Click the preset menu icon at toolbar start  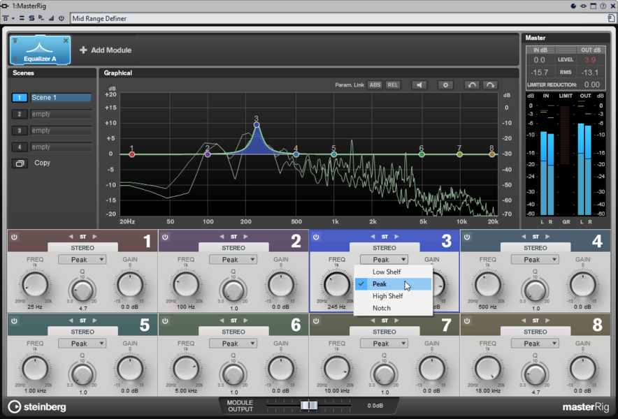click(6, 18)
